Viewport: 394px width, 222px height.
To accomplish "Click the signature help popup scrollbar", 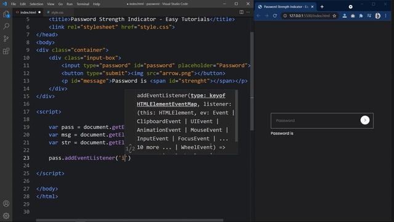I will pyautogui.click(x=236, y=116).
